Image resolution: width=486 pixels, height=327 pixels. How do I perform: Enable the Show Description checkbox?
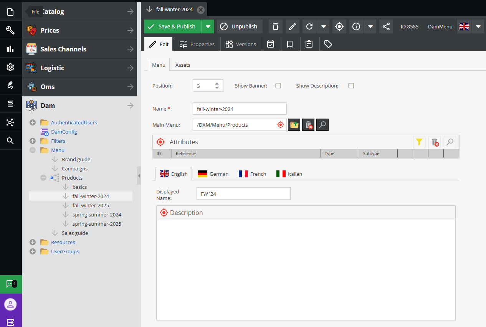(x=351, y=86)
